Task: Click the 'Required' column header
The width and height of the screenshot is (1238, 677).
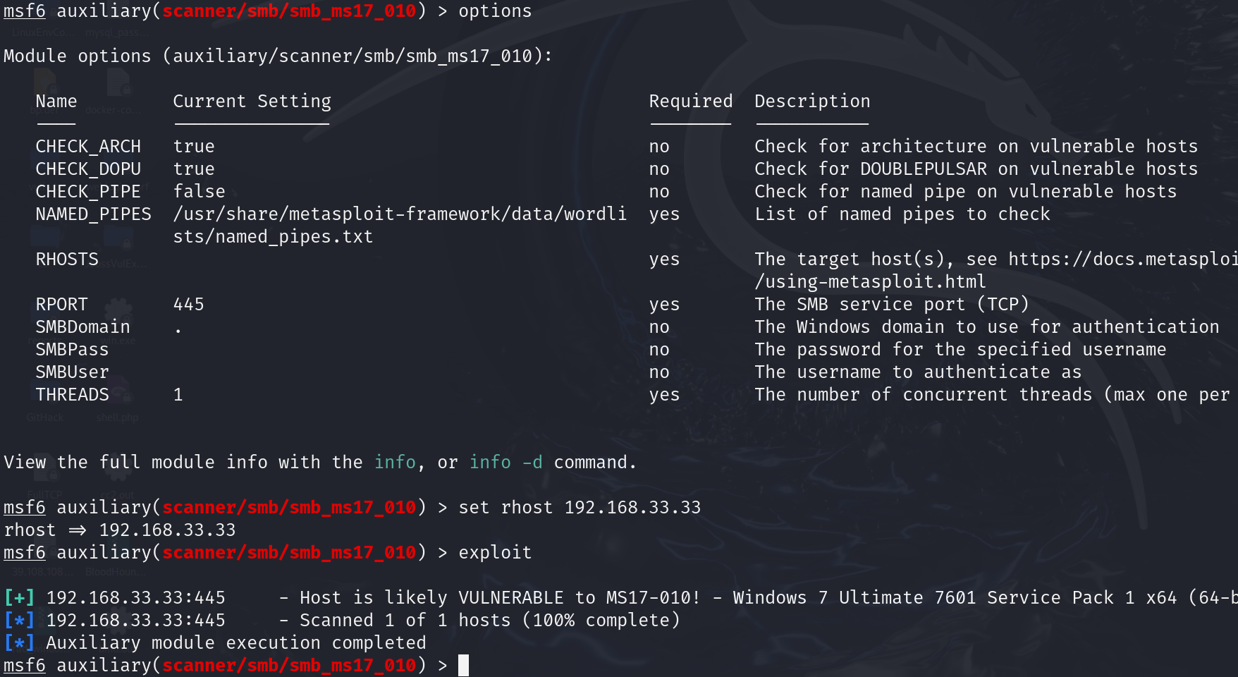Action: 691,102
